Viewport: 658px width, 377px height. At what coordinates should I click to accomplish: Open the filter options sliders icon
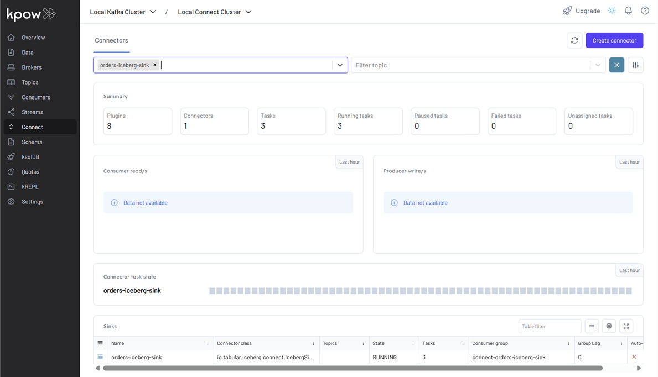(x=636, y=65)
